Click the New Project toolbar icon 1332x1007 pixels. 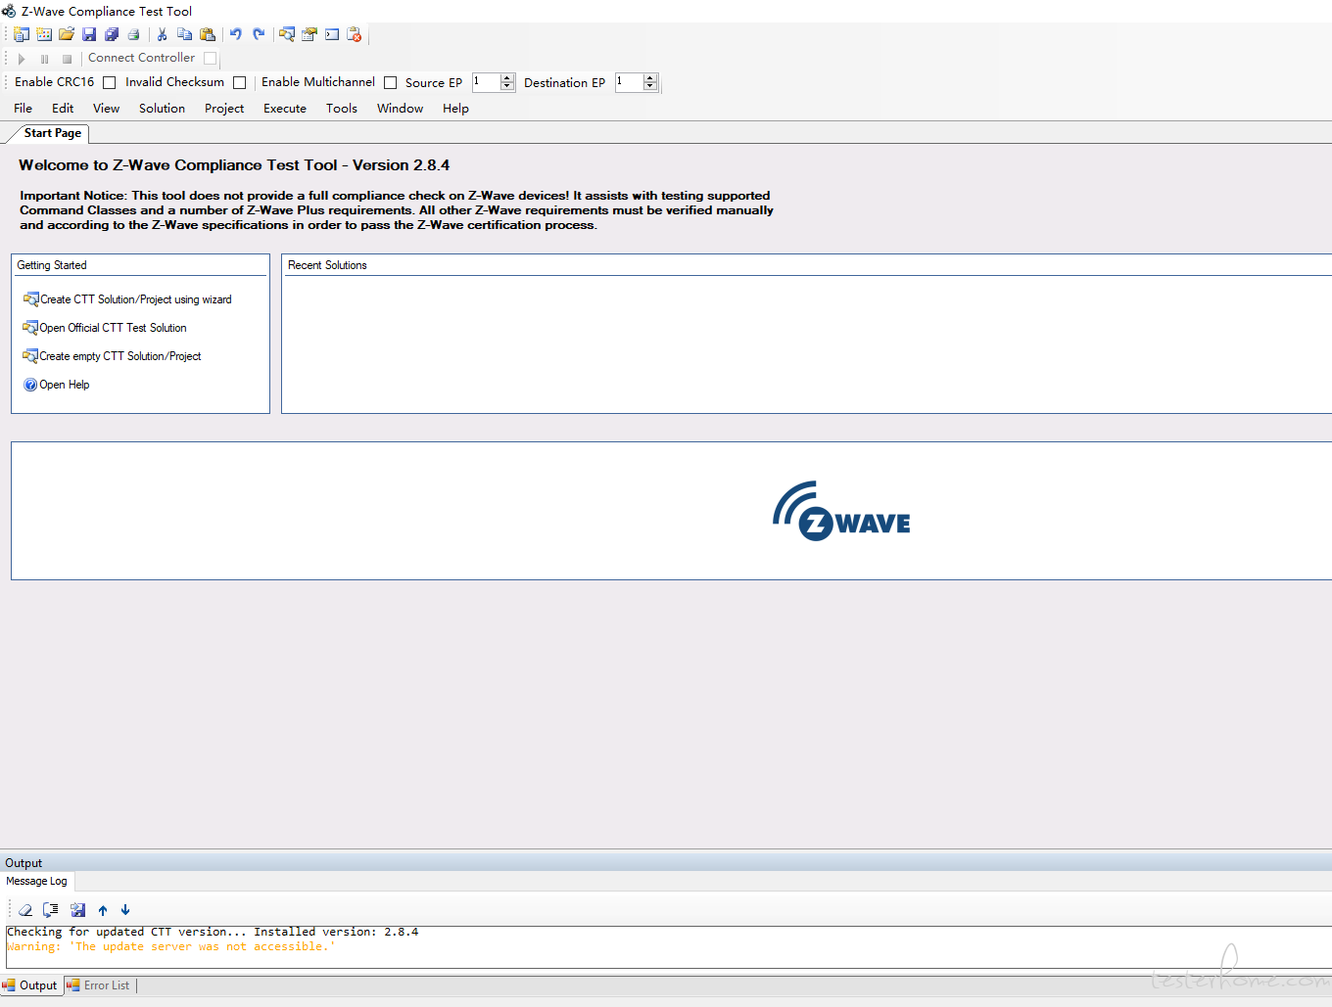coord(44,34)
